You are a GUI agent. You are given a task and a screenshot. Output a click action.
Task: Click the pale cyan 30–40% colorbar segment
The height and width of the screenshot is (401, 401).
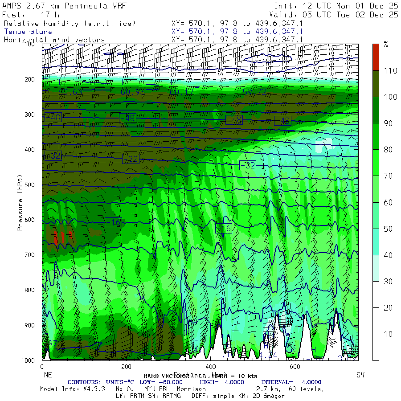tap(376, 268)
